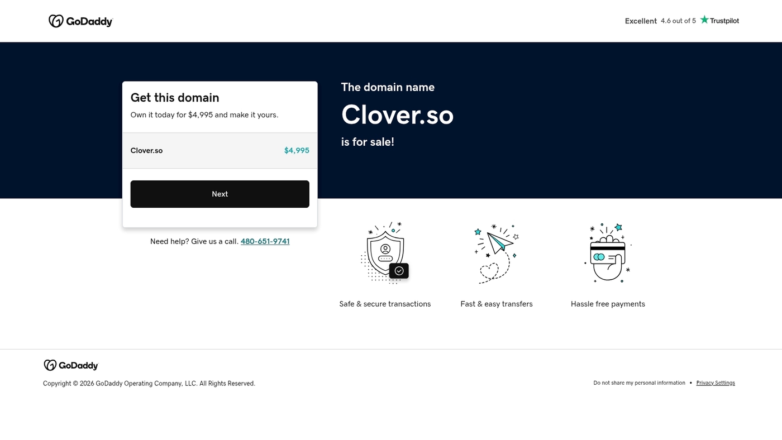
Task: Click the Excellent rating label
Action: coord(641,21)
